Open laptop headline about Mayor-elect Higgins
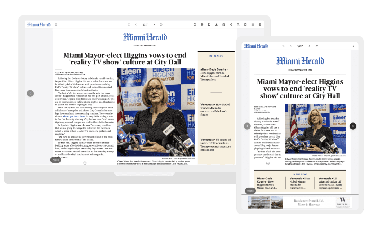 (x=125, y=59)
